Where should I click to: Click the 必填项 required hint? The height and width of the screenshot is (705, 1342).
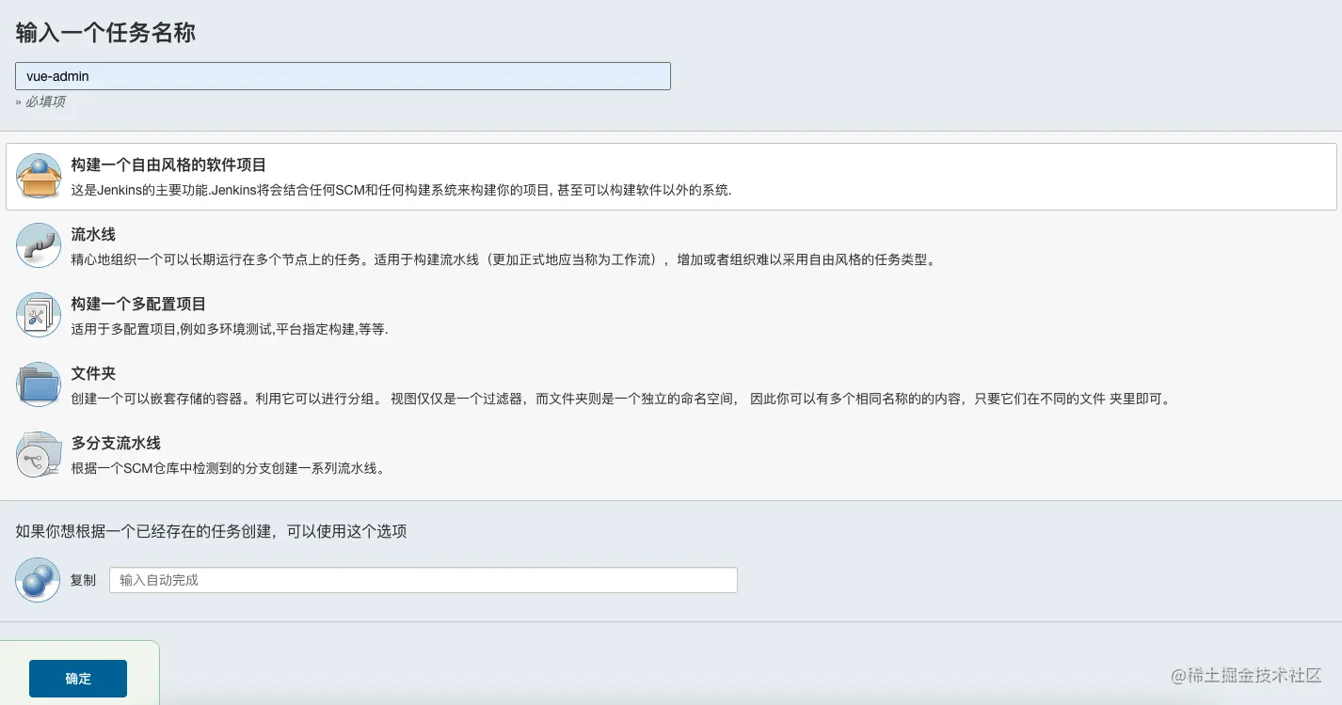[40, 102]
